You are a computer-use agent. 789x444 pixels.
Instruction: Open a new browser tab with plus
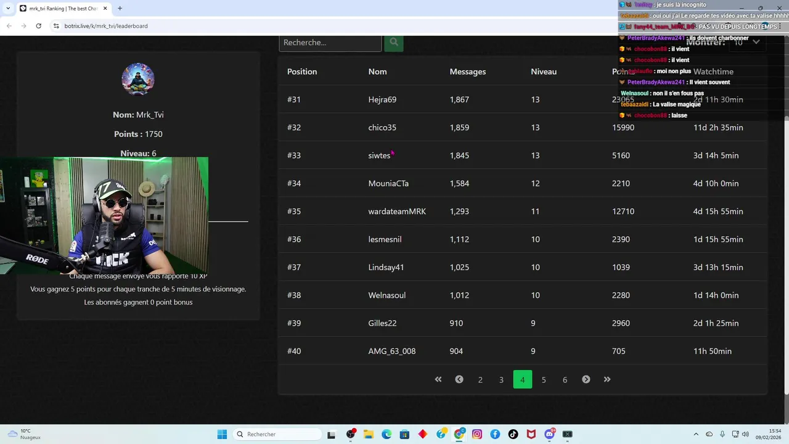[x=120, y=8]
